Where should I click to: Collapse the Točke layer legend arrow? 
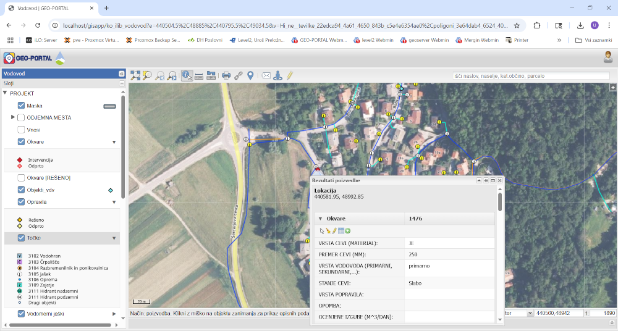[114, 238]
